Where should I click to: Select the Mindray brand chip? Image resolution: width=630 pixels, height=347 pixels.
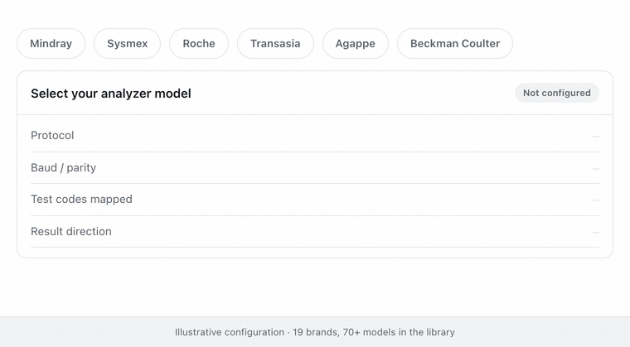[51, 43]
